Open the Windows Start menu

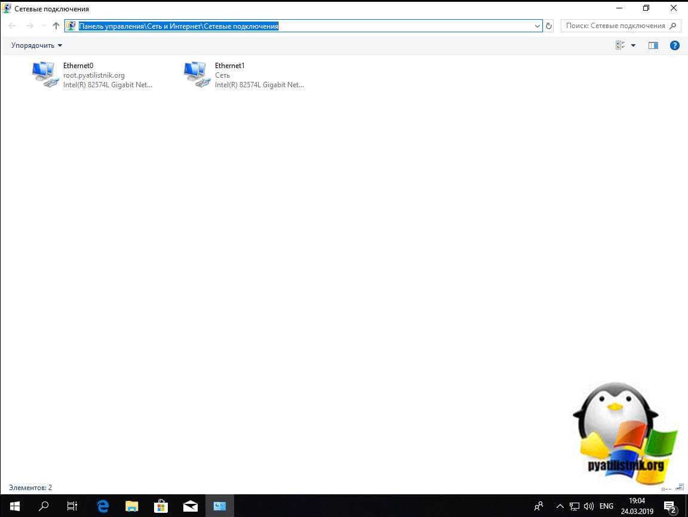[x=14, y=506]
